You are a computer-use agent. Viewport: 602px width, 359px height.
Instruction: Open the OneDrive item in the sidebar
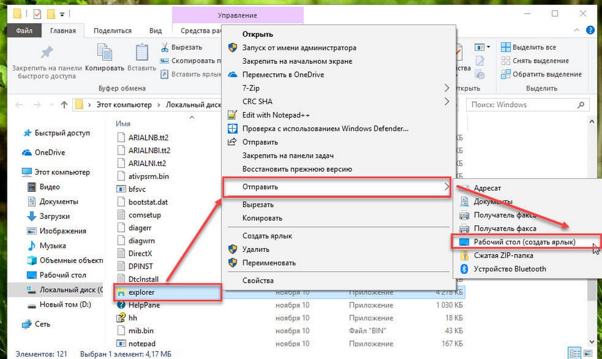click(49, 153)
